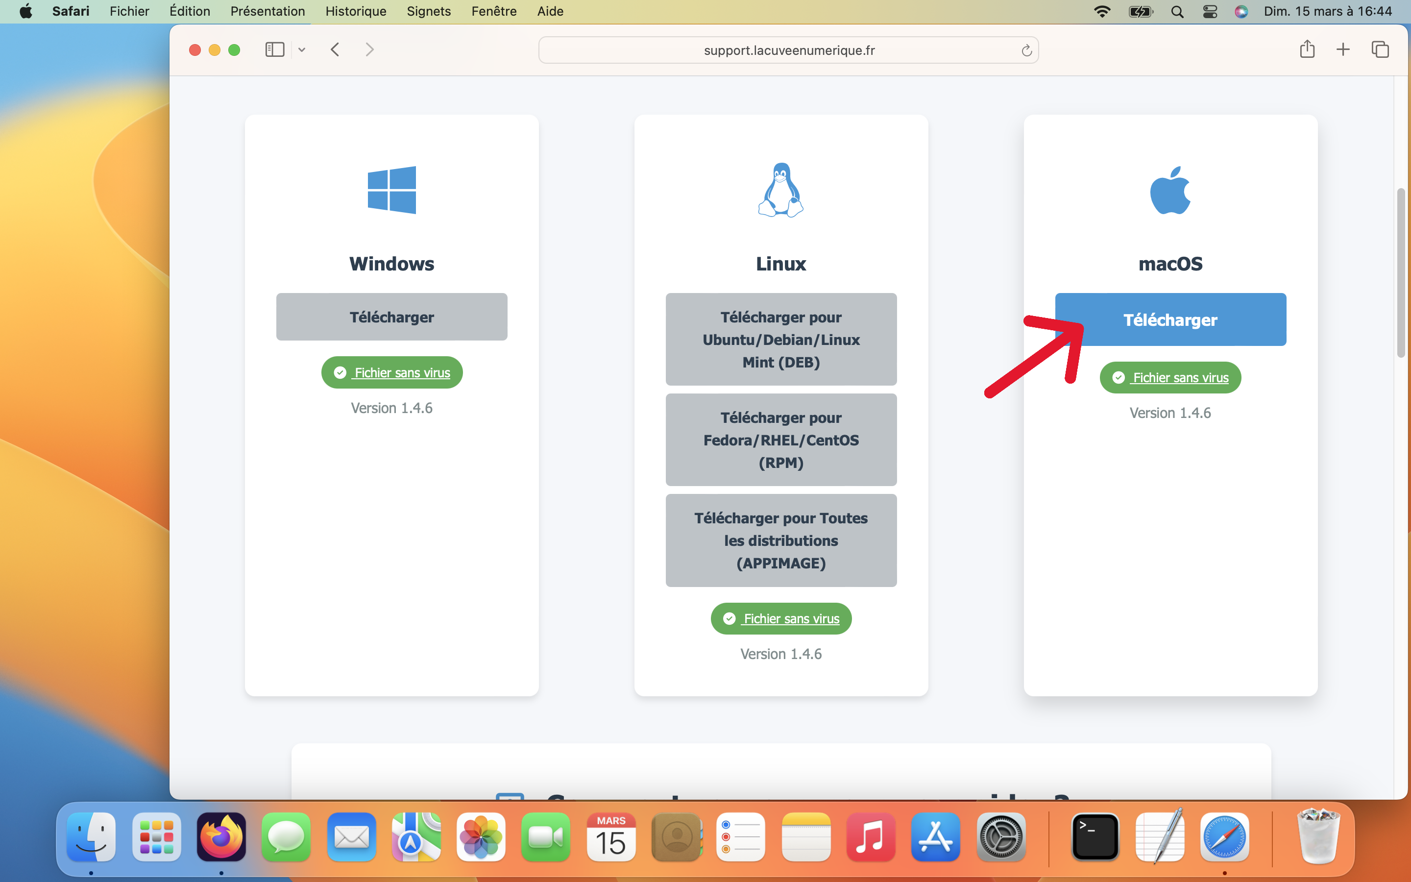The image size is (1411, 882).
Task: Open Photos from the Dock
Action: 481,837
